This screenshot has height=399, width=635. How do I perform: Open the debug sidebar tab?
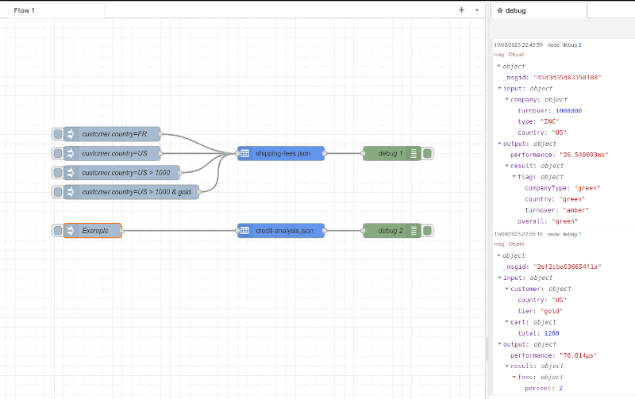539,10
